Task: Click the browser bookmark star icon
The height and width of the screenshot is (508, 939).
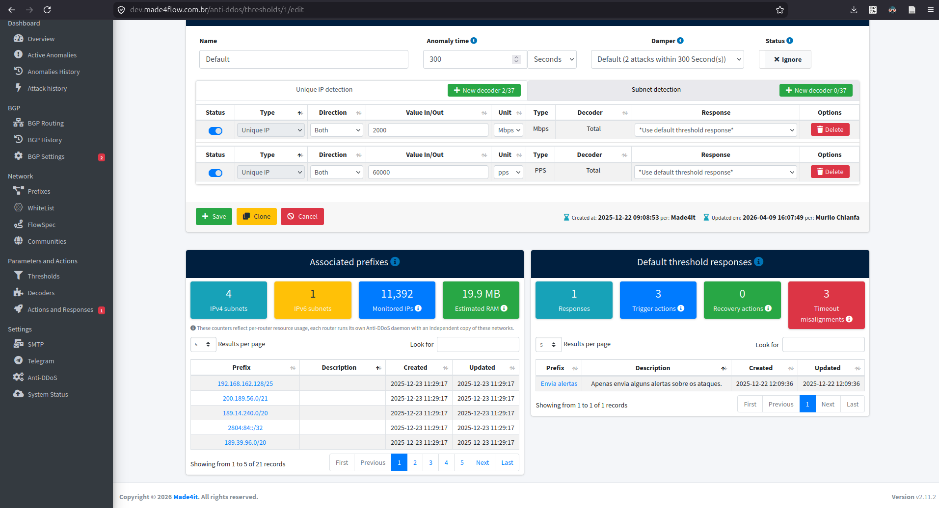Action: point(780,10)
